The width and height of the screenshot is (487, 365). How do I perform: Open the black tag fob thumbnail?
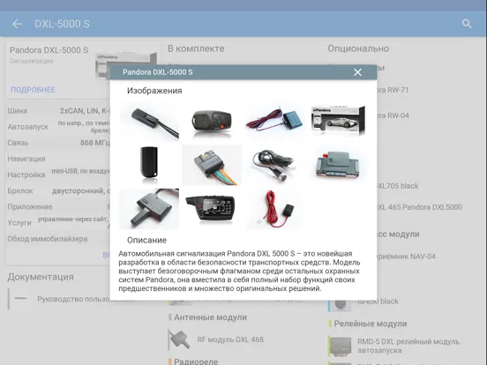(150, 165)
